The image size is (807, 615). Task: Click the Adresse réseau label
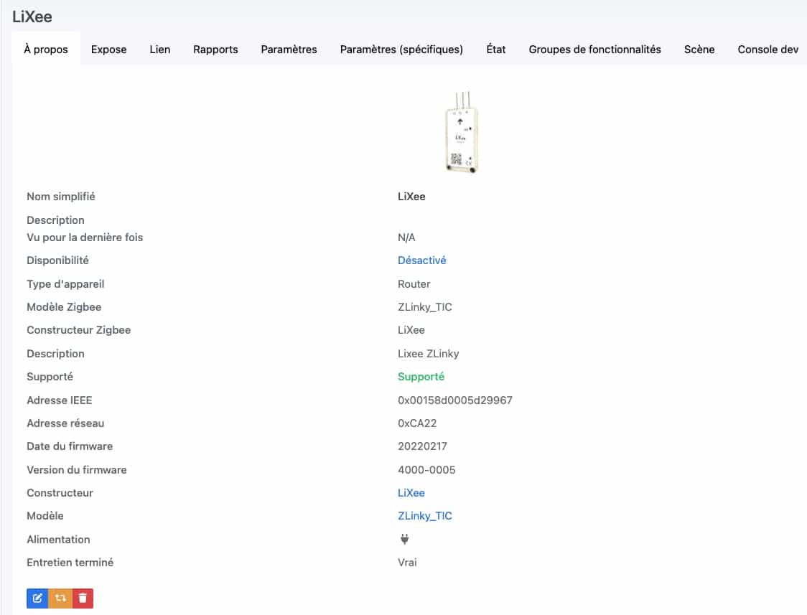65,423
